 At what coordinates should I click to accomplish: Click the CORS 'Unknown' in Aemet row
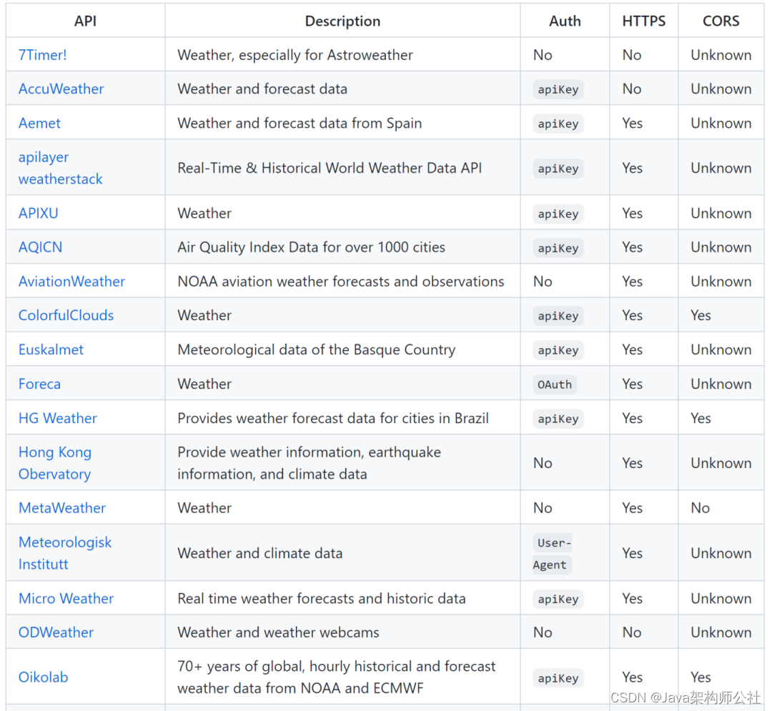(x=721, y=123)
